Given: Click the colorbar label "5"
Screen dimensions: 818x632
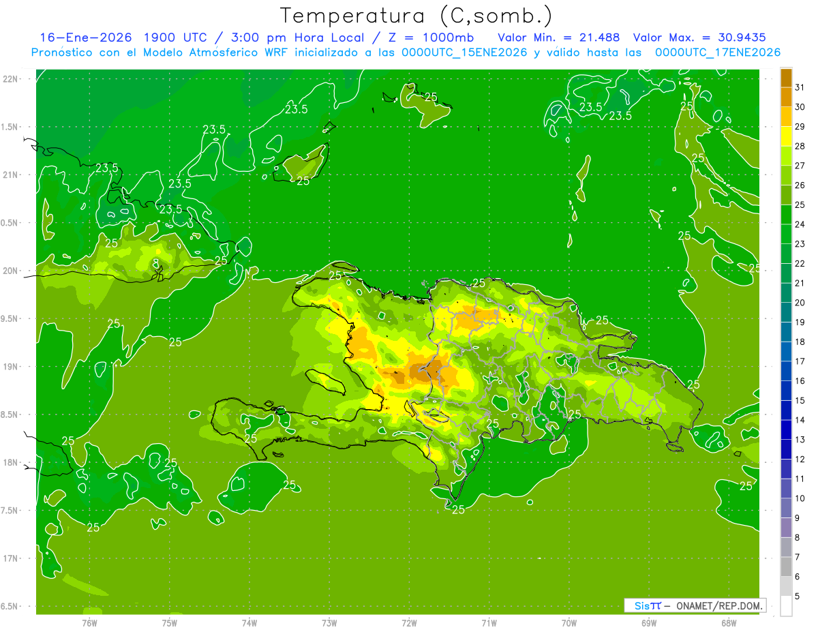Looking at the screenshot, I should click(798, 596).
